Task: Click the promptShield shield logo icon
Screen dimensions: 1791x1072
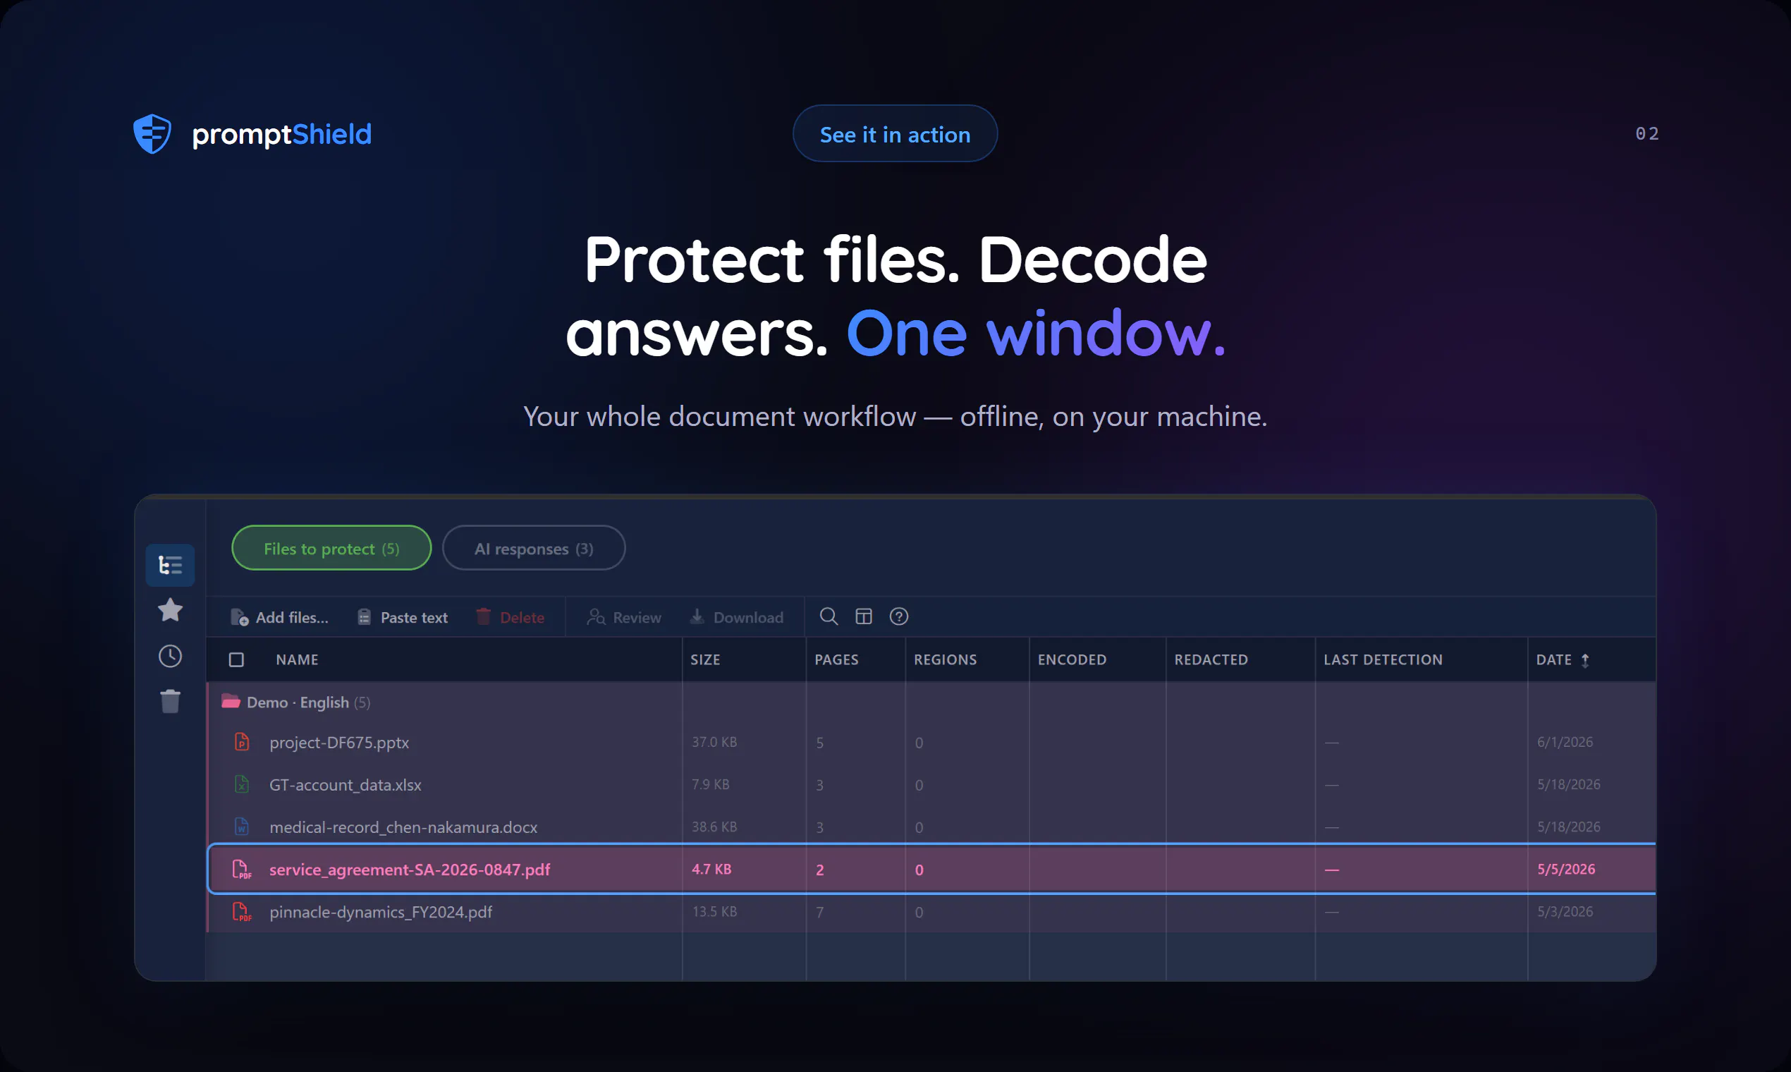Action: tap(152, 133)
